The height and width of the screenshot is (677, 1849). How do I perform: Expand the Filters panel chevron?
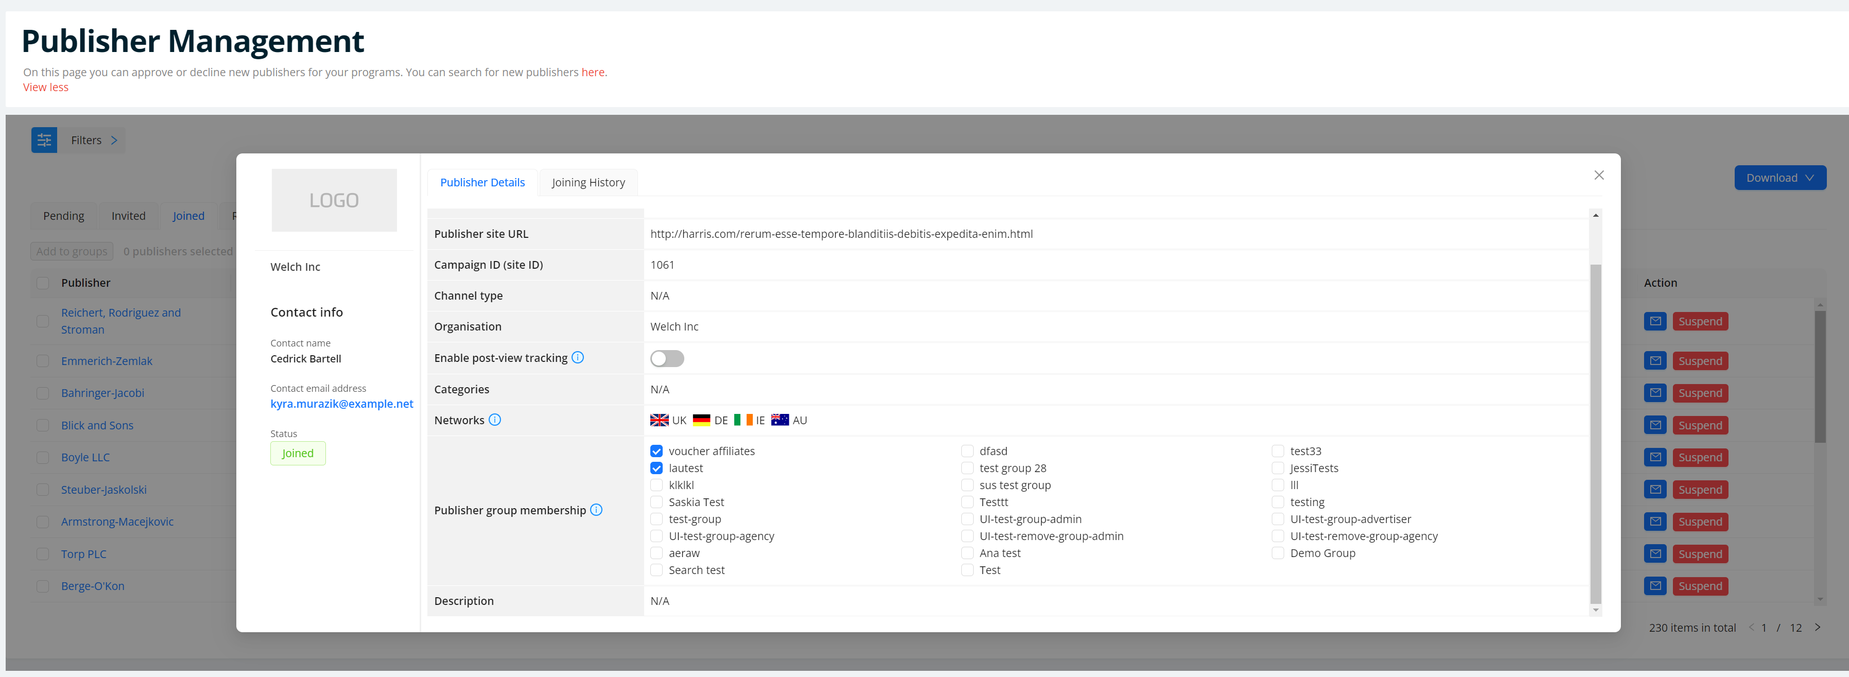[113, 140]
